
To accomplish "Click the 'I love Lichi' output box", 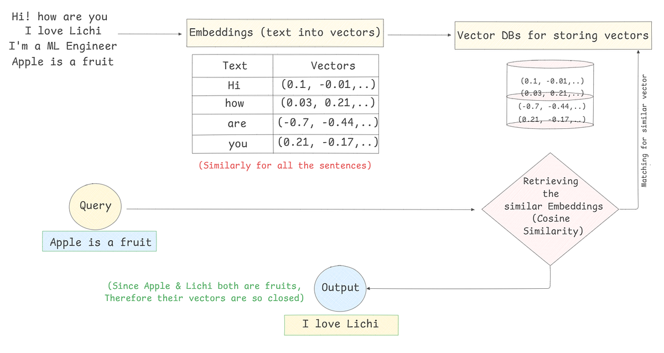I will point(341,324).
